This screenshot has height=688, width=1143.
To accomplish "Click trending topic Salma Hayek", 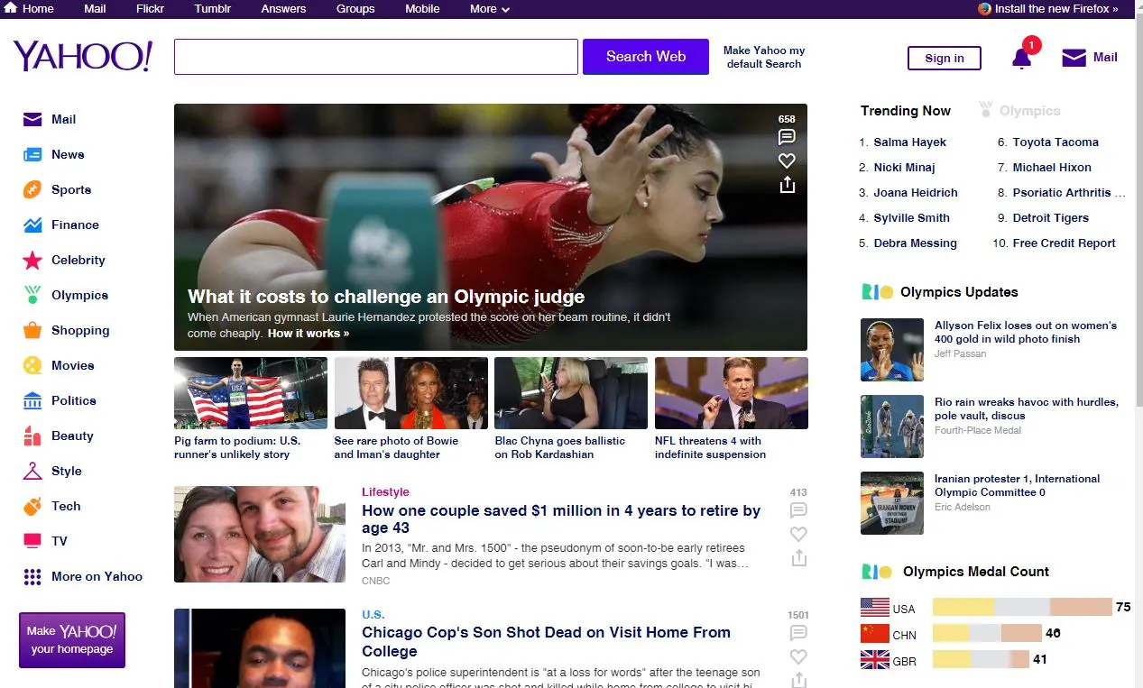I will pos(910,142).
